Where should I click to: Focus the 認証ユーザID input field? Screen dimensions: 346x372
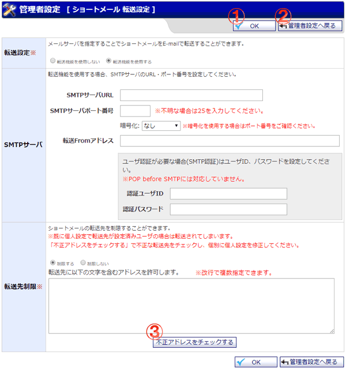coord(228,194)
